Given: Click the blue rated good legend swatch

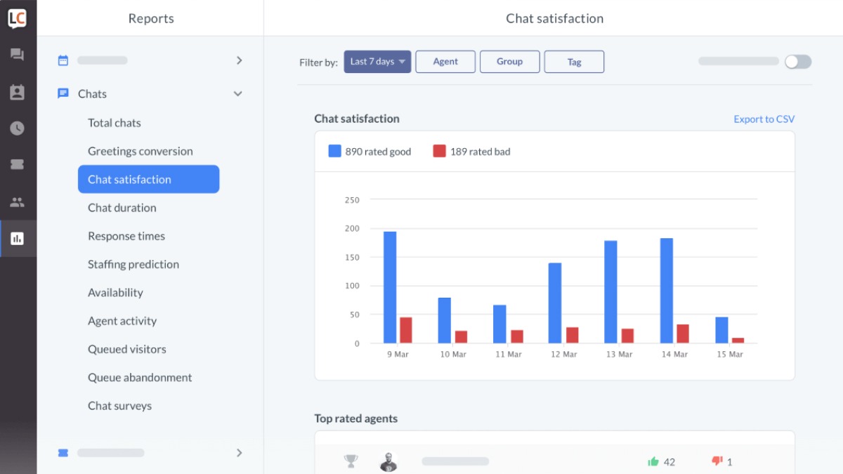Looking at the screenshot, I should pos(335,151).
